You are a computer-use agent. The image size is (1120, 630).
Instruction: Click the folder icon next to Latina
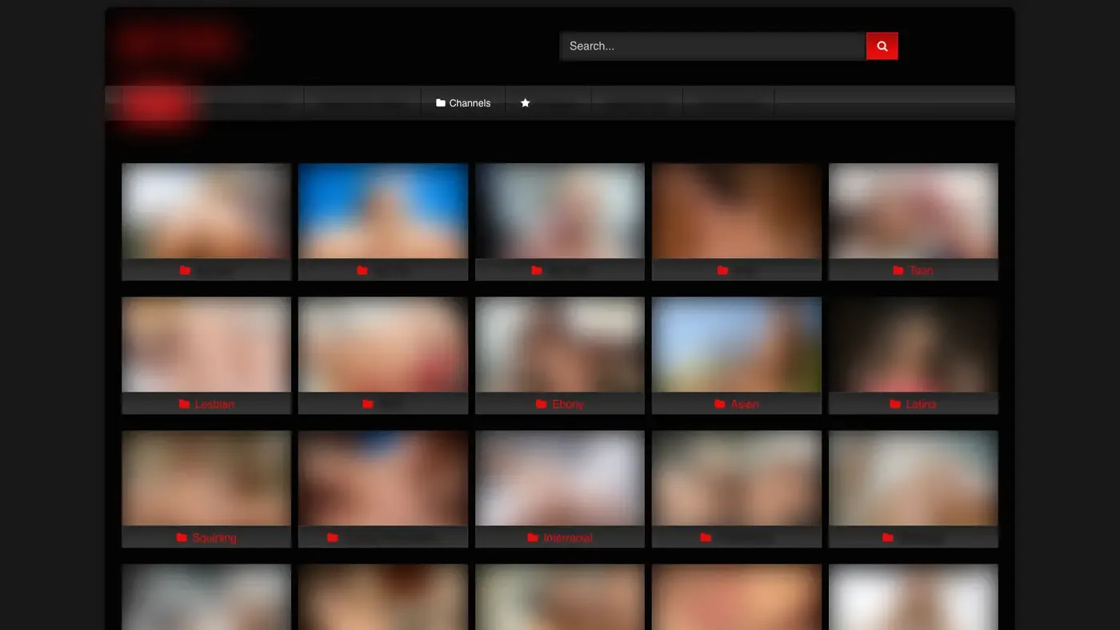[895, 405]
